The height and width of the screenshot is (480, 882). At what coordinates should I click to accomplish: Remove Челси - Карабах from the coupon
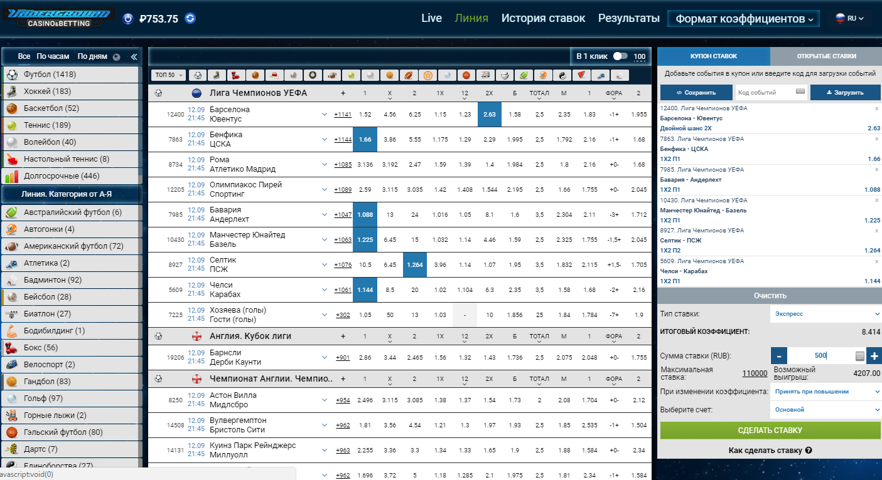point(876,261)
